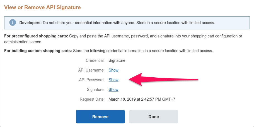Click the blue info icon in the banner
The width and height of the screenshot is (254, 127).
[x=13, y=22]
